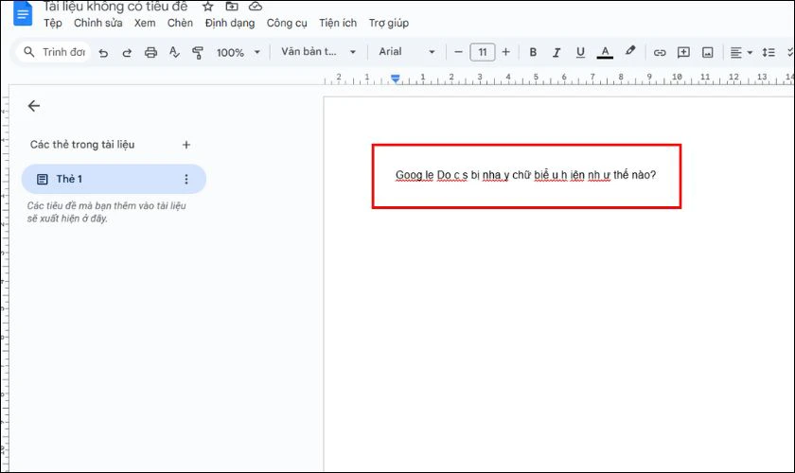Redo the last action
Viewport: 795px width, 473px height.
point(127,52)
